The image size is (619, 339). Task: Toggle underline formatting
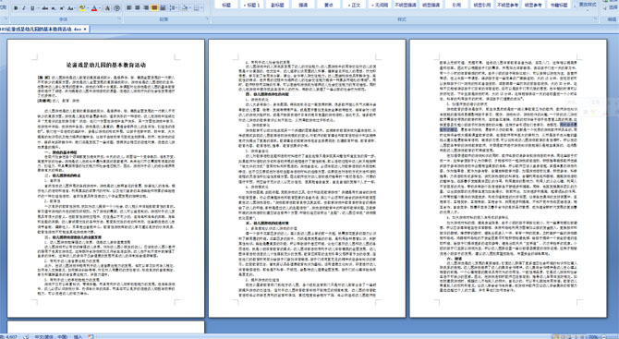pos(32,8)
